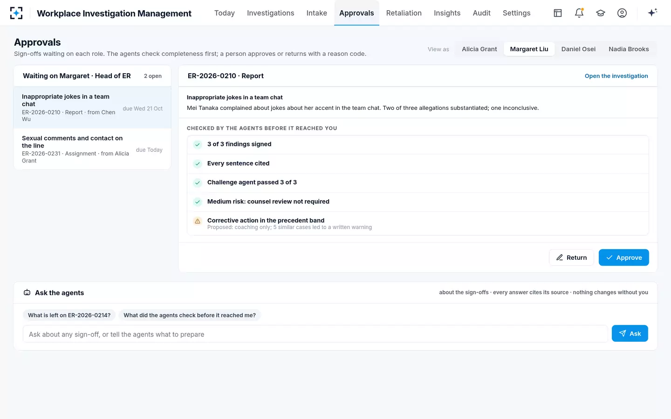Click the app logo icon
Screen dimensions: 671x419
(x=16, y=13)
